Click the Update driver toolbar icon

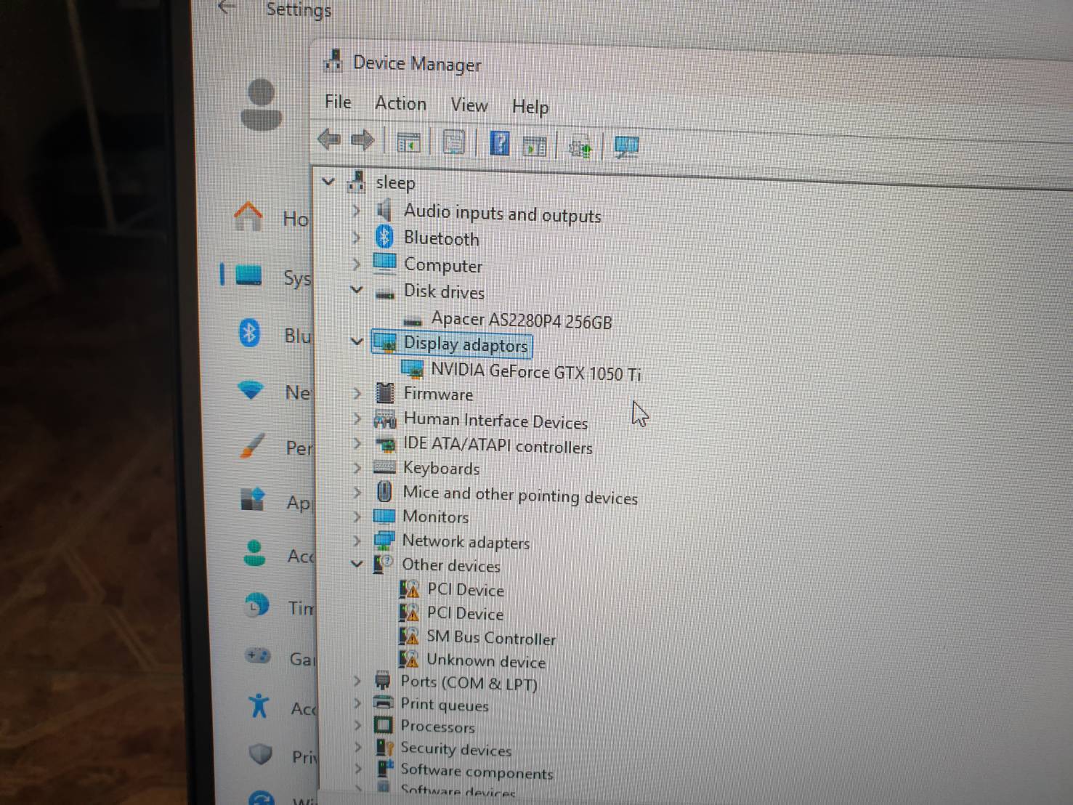click(580, 147)
